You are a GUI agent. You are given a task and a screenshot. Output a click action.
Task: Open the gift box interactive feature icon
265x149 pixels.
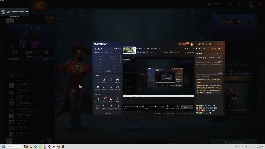tap(117, 80)
